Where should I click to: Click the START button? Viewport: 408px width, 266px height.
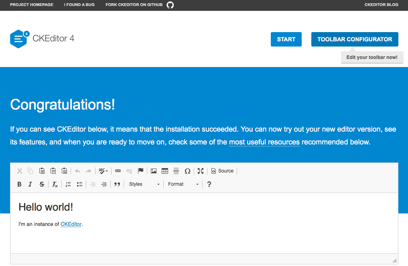point(286,39)
